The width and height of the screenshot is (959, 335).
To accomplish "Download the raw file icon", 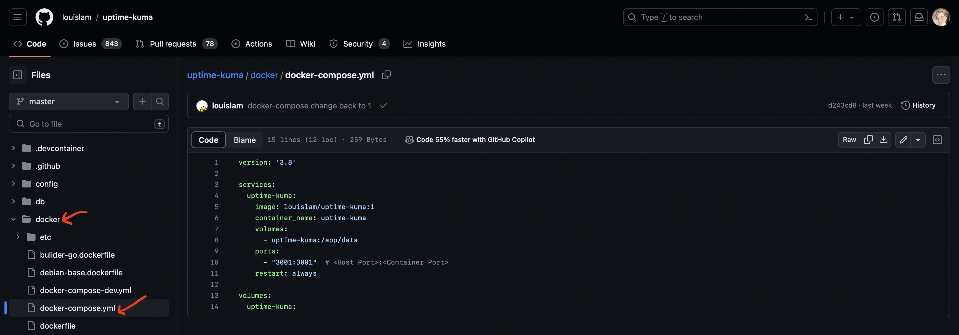I will tap(884, 139).
